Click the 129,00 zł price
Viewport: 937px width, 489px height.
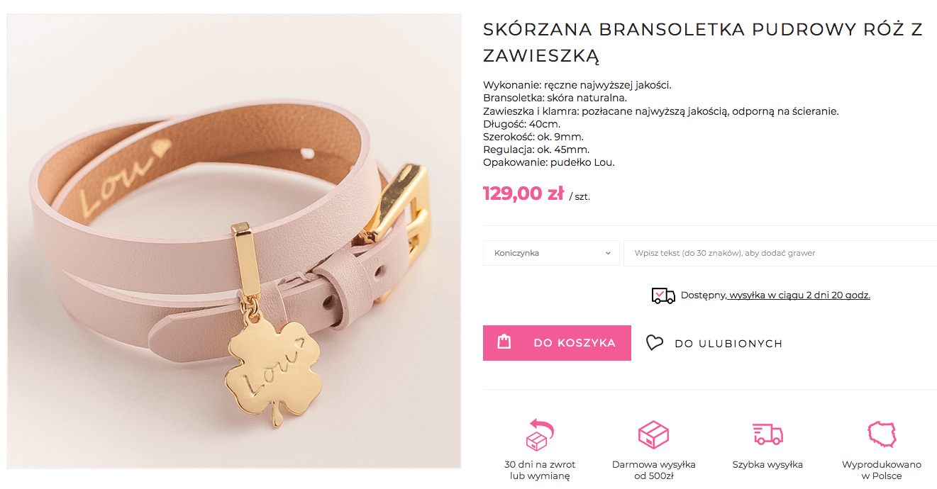(x=523, y=193)
